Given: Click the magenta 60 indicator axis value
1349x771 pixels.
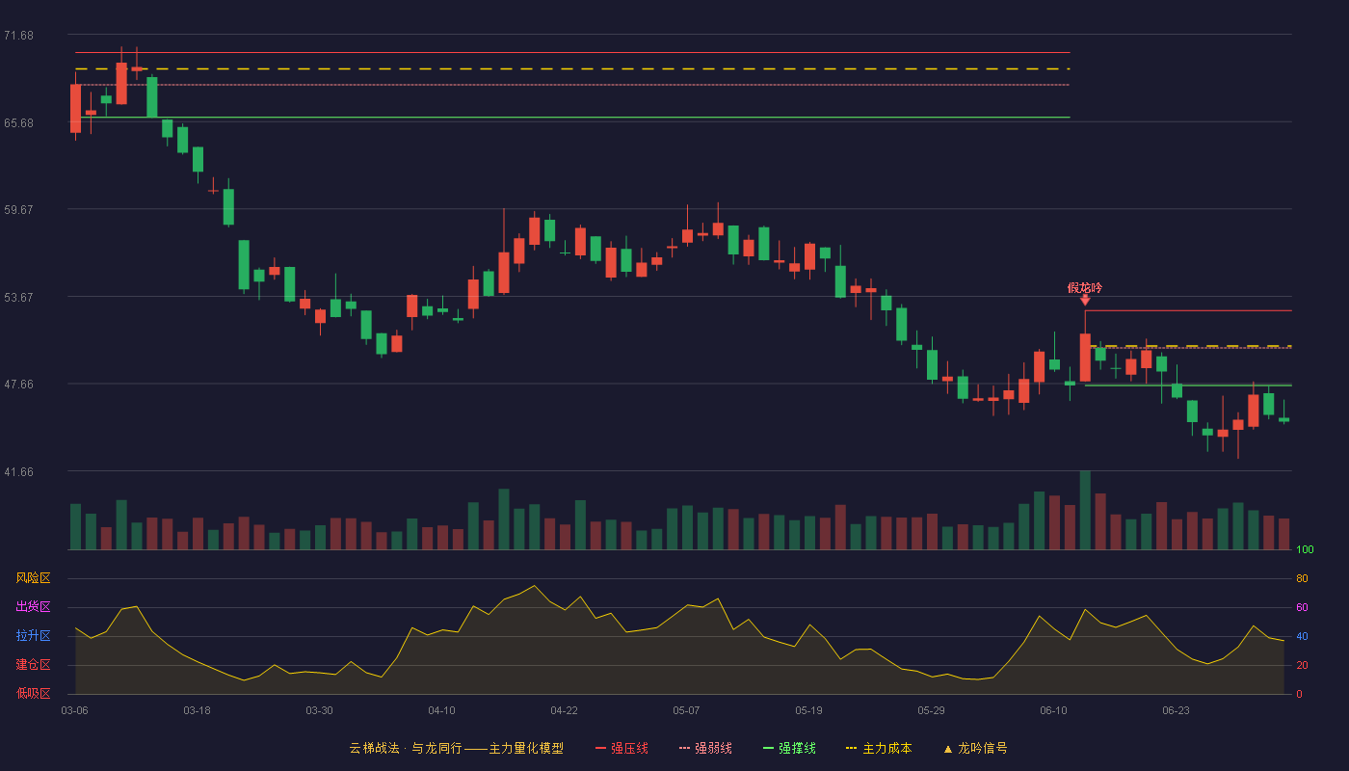Looking at the screenshot, I should 1302,607.
